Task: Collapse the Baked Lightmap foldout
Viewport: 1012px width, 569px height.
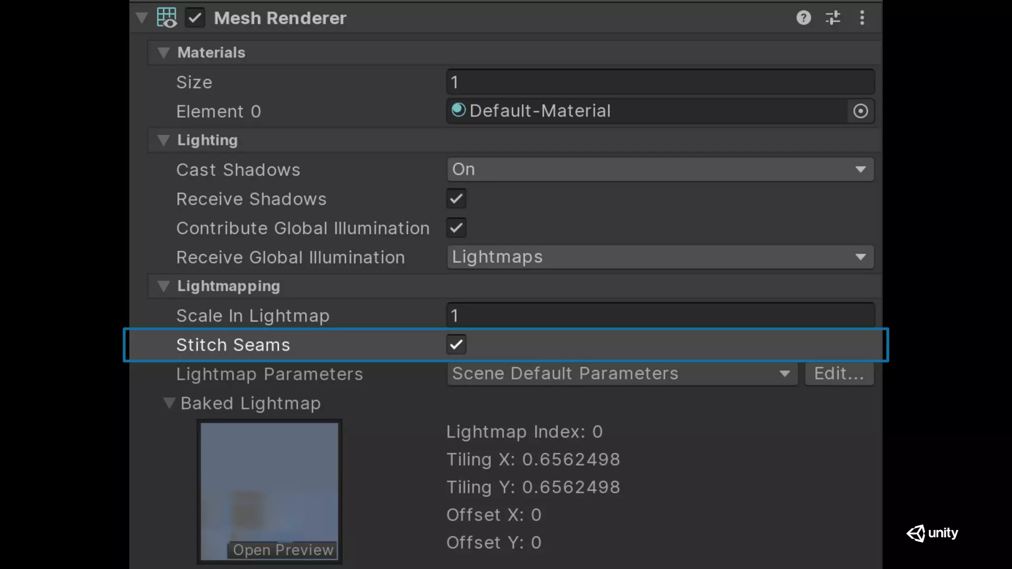Action: (169, 403)
